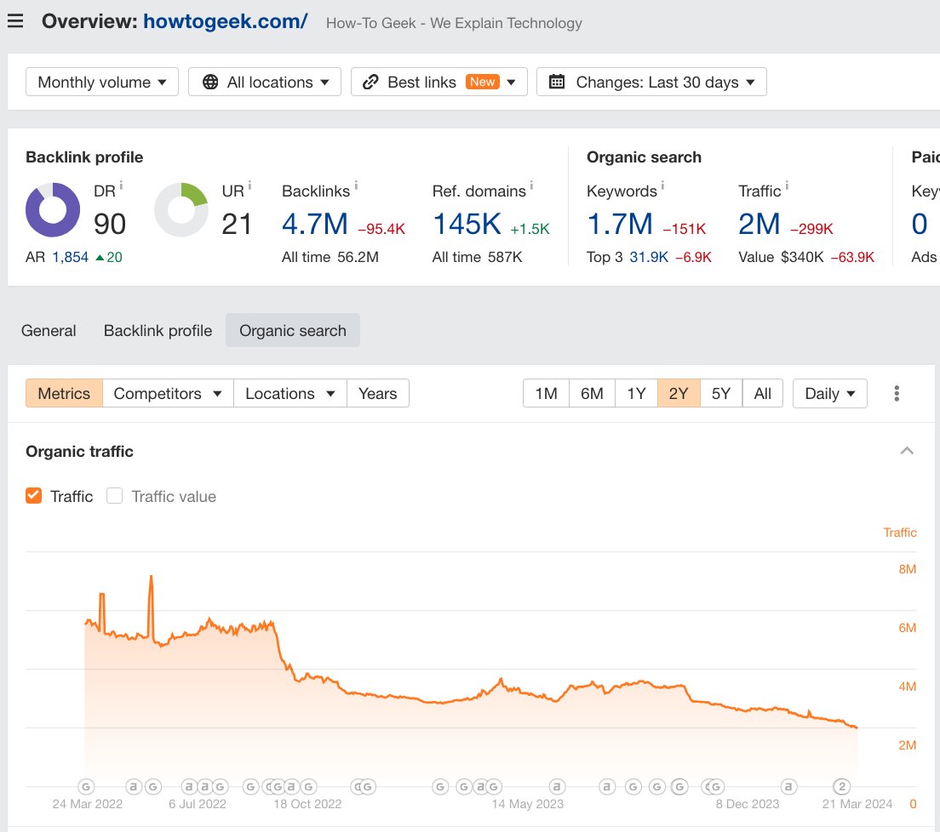This screenshot has height=832, width=940.
Task: Click the info icon beside Backlinks
Action: point(356,185)
